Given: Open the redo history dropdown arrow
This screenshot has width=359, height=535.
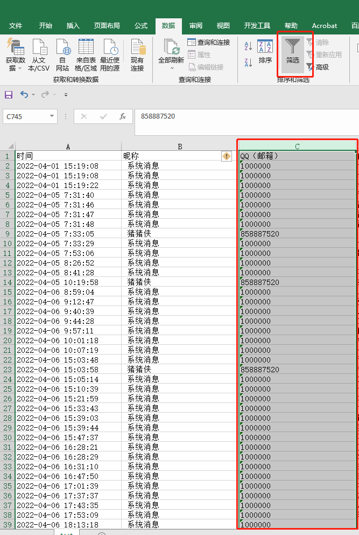Looking at the screenshot, I should click(x=54, y=94).
